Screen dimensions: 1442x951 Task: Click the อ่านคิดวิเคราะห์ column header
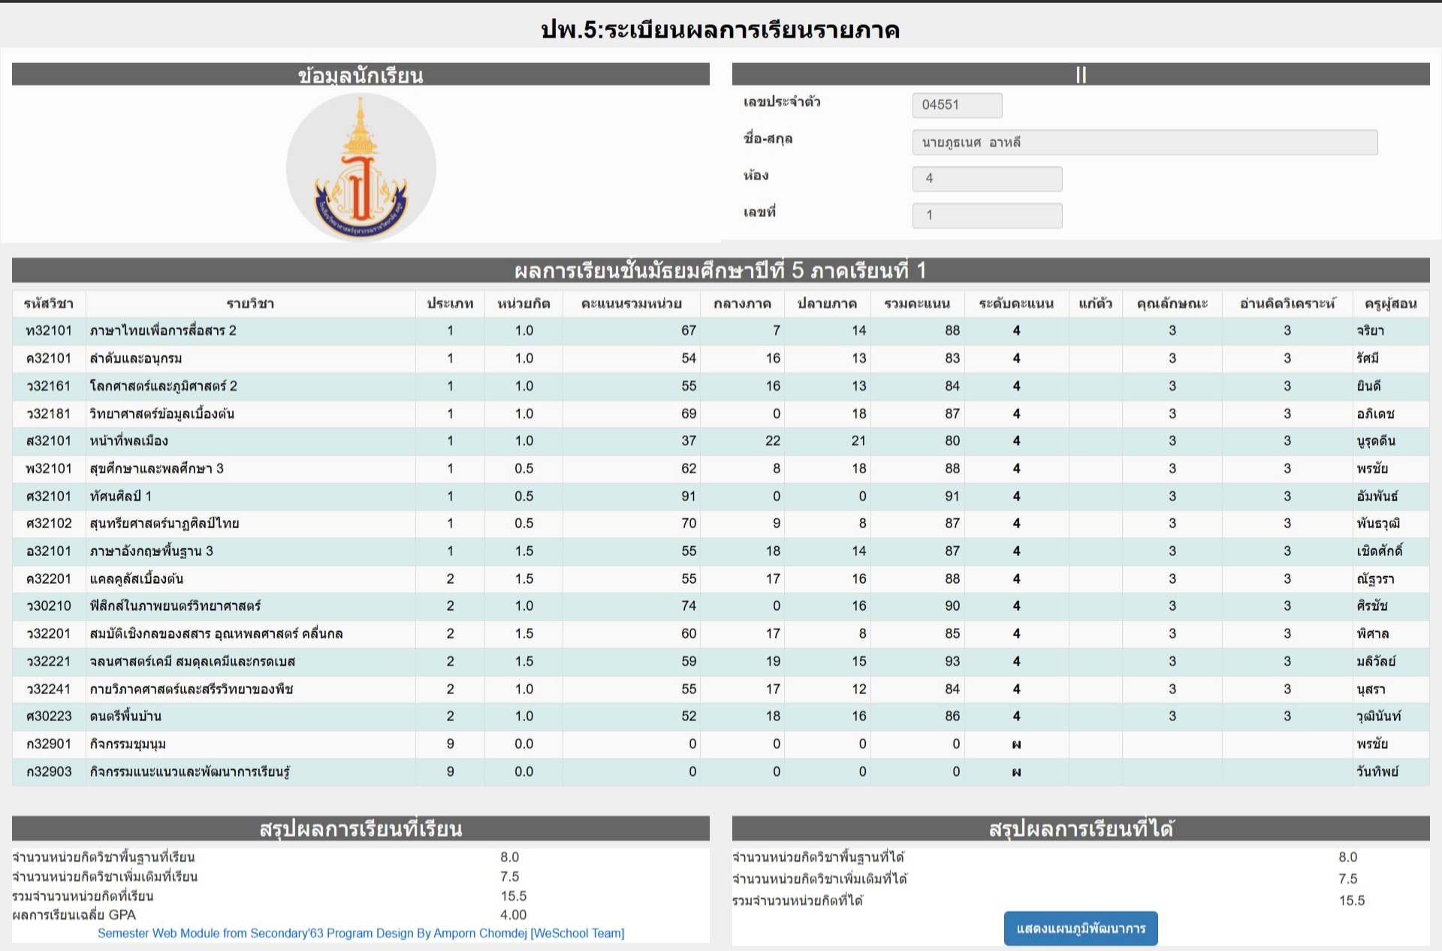tap(1287, 303)
